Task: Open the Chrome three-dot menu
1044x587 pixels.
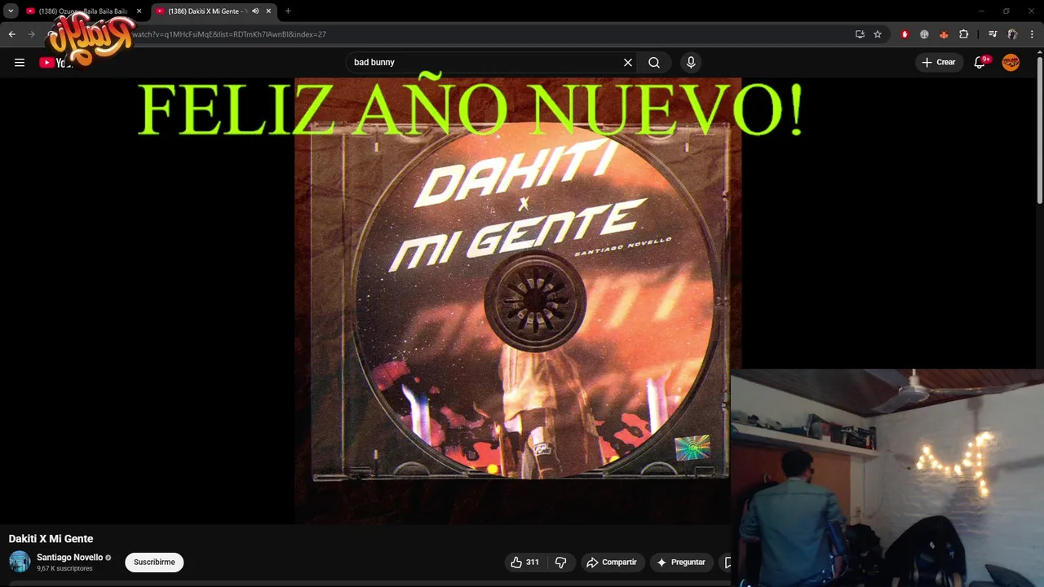Action: point(1033,34)
